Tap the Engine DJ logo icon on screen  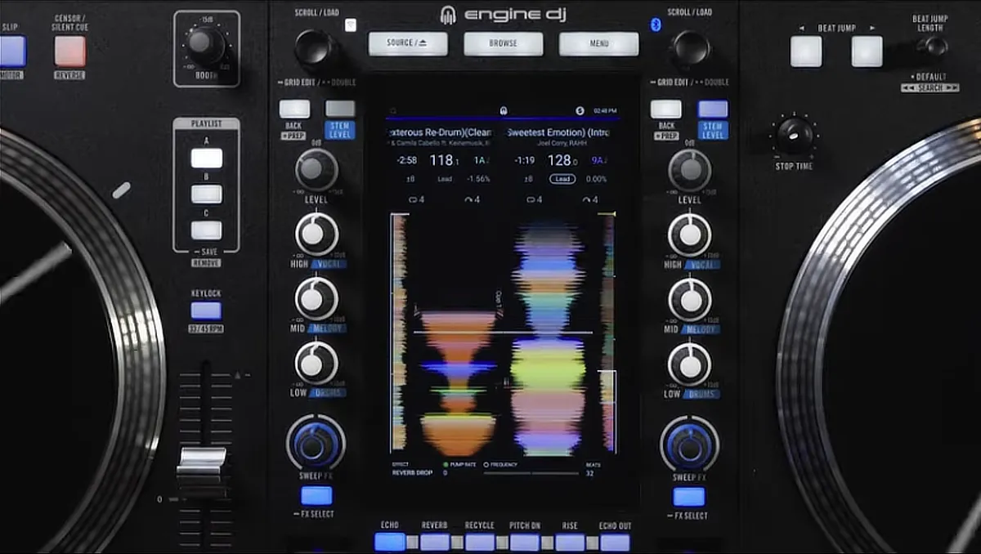(504, 109)
